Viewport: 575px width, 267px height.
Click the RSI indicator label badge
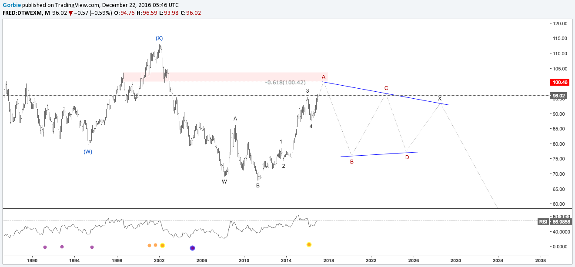(543, 222)
